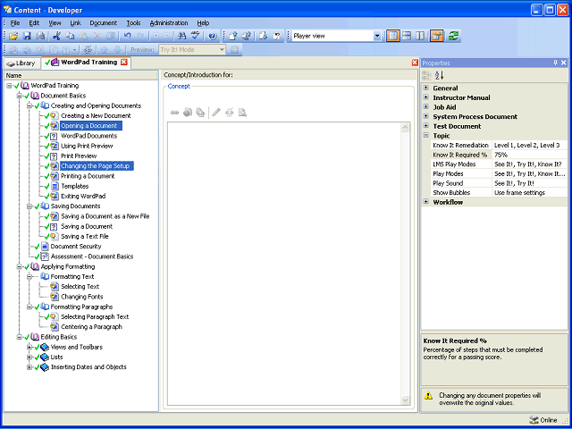The height and width of the screenshot is (429, 572).
Task: Select Assessment - Document Basics item
Action: [x=92, y=257]
